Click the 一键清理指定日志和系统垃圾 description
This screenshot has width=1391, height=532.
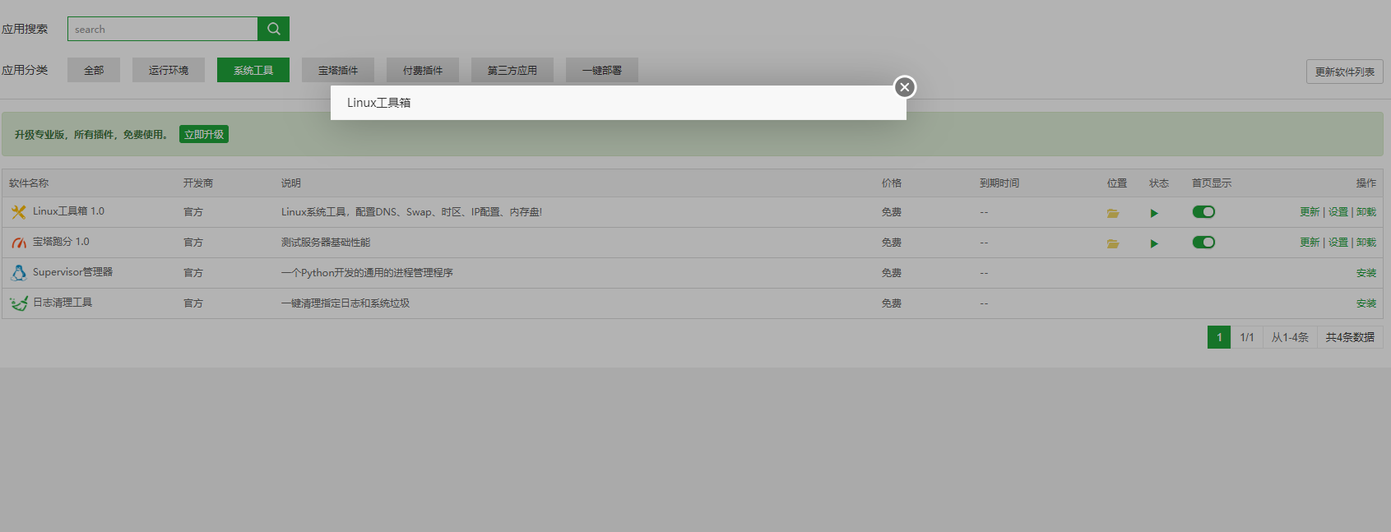[345, 303]
